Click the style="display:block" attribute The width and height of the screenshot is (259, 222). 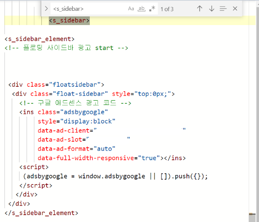76,121
